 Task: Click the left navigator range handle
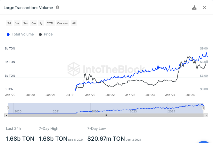click(x=8, y=108)
